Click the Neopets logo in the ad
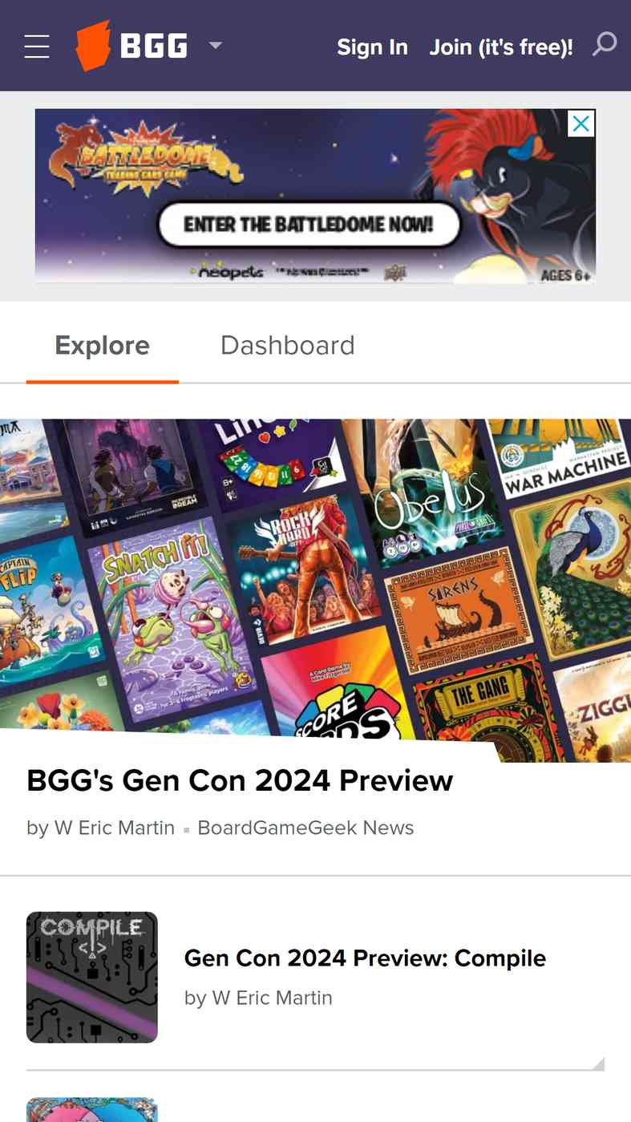The width and height of the screenshot is (631, 1122). pyautogui.click(x=230, y=273)
